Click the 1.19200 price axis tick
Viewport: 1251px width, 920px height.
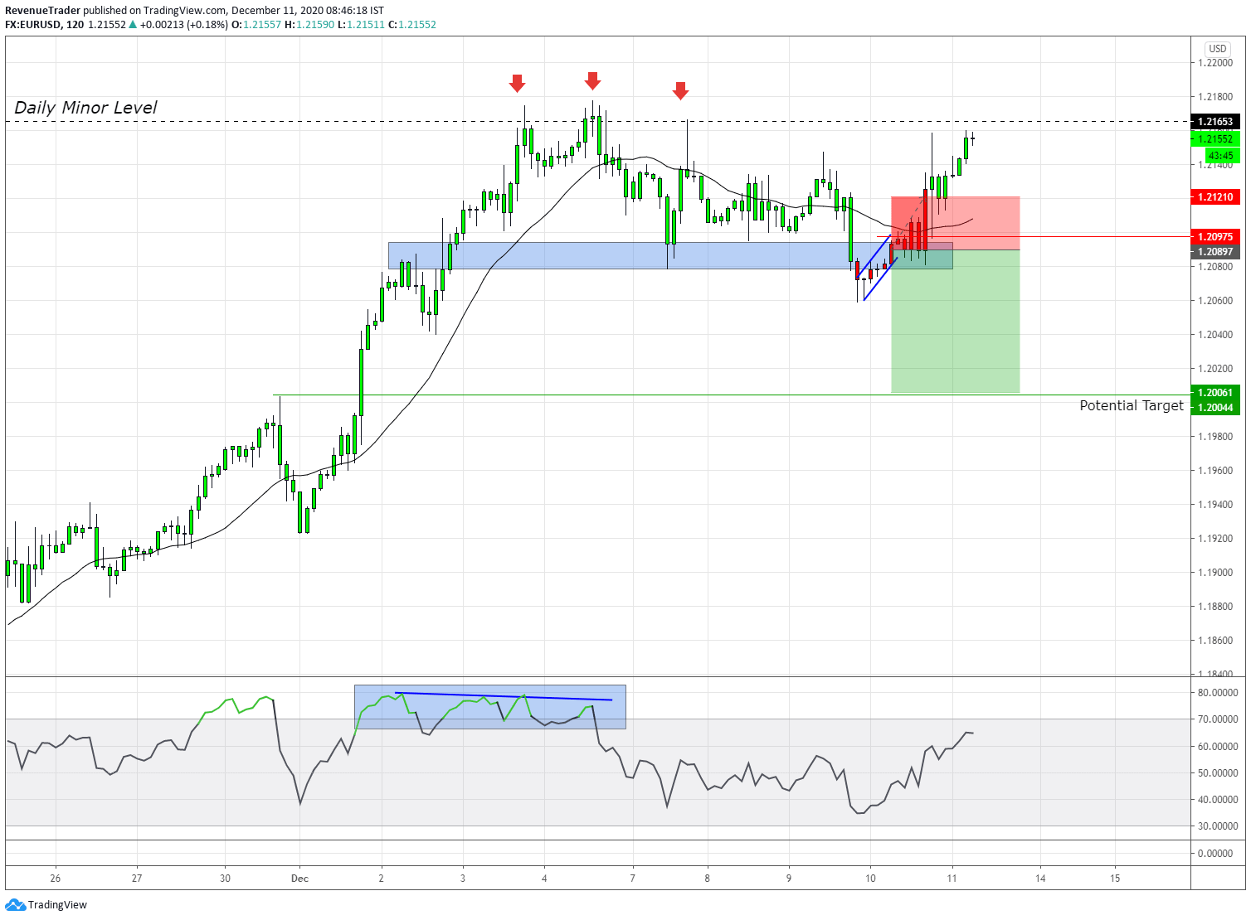[1215, 539]
